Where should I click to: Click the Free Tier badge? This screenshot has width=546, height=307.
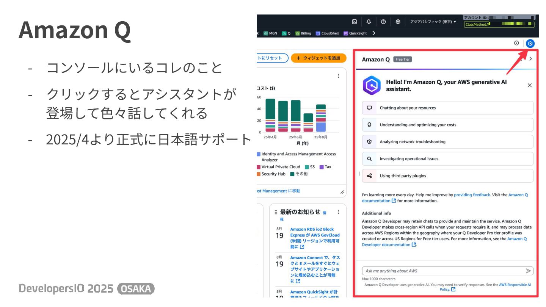coord(403,59)
